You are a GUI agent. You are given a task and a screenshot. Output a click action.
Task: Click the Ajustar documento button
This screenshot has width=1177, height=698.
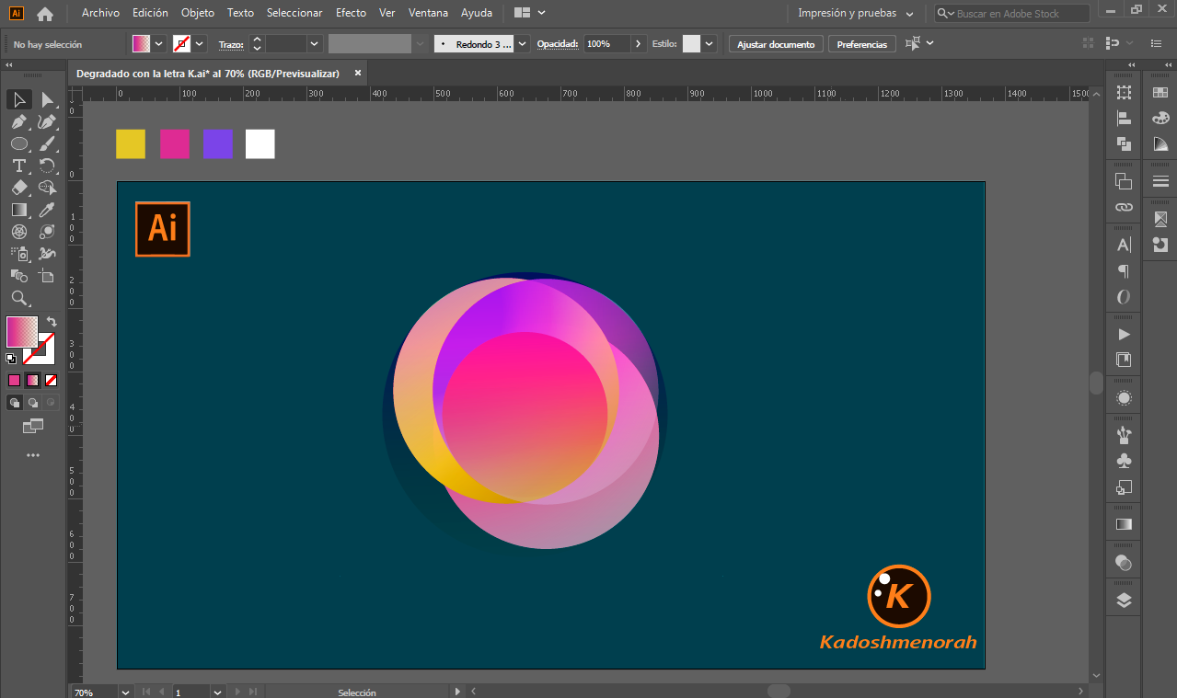tap(776, 44)
